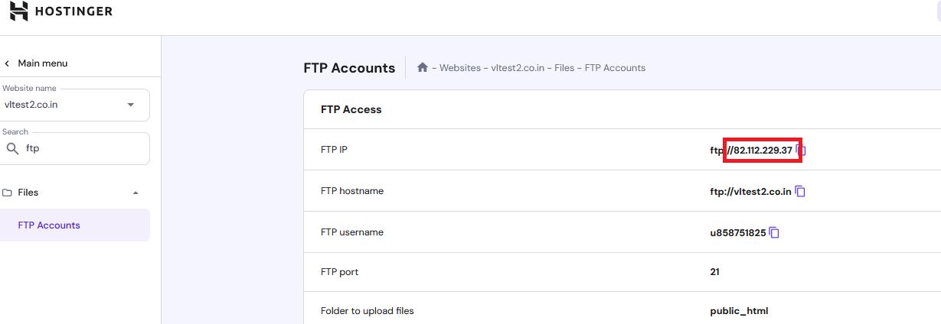Viewport: 941px width, 324px height.
Task: Open the Website name dropdown
Action: click(130, 105)
